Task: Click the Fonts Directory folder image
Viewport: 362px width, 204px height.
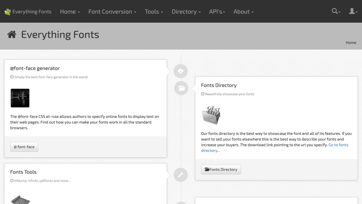Action: [x=211, y=115]
